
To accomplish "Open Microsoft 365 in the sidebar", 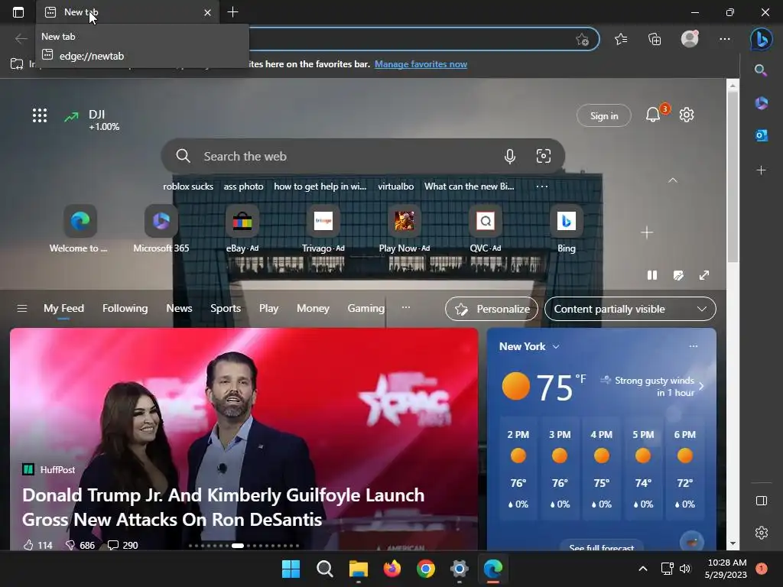I will coord(761,103).
